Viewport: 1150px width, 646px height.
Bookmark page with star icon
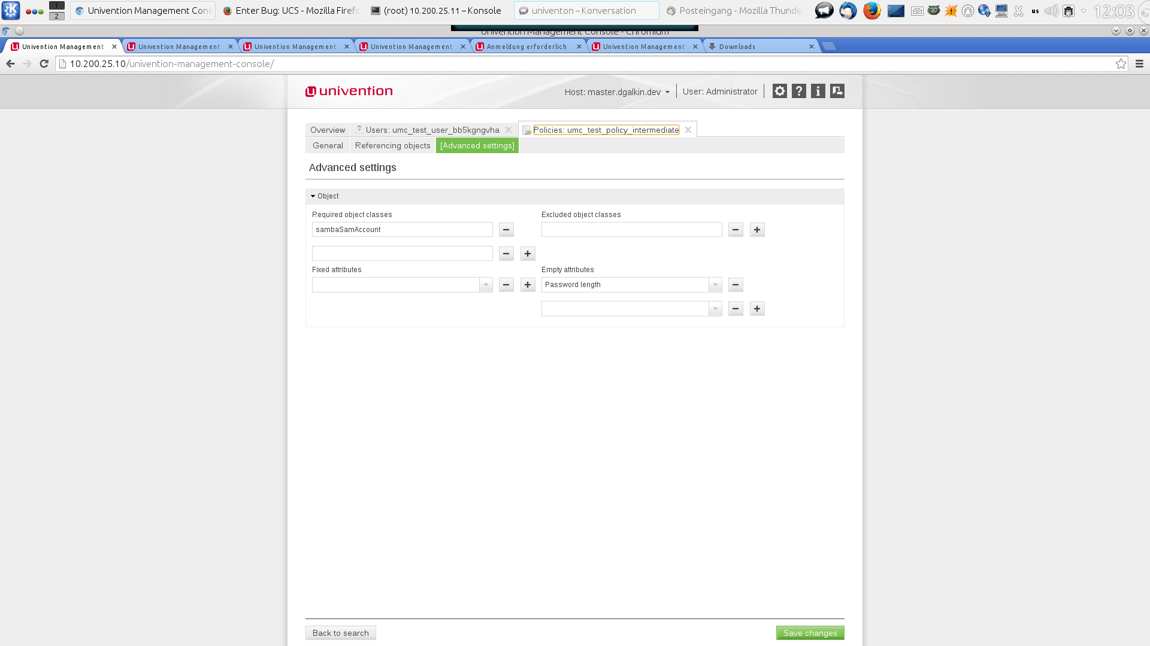click(1121, 64)
